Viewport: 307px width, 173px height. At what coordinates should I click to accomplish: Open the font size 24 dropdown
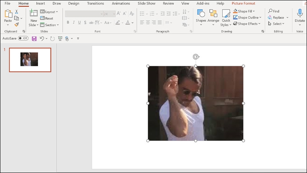click(x=114, y=14)
